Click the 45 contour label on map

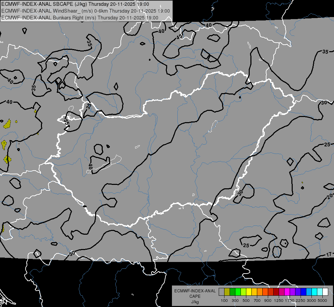click(x=179, y=36)
